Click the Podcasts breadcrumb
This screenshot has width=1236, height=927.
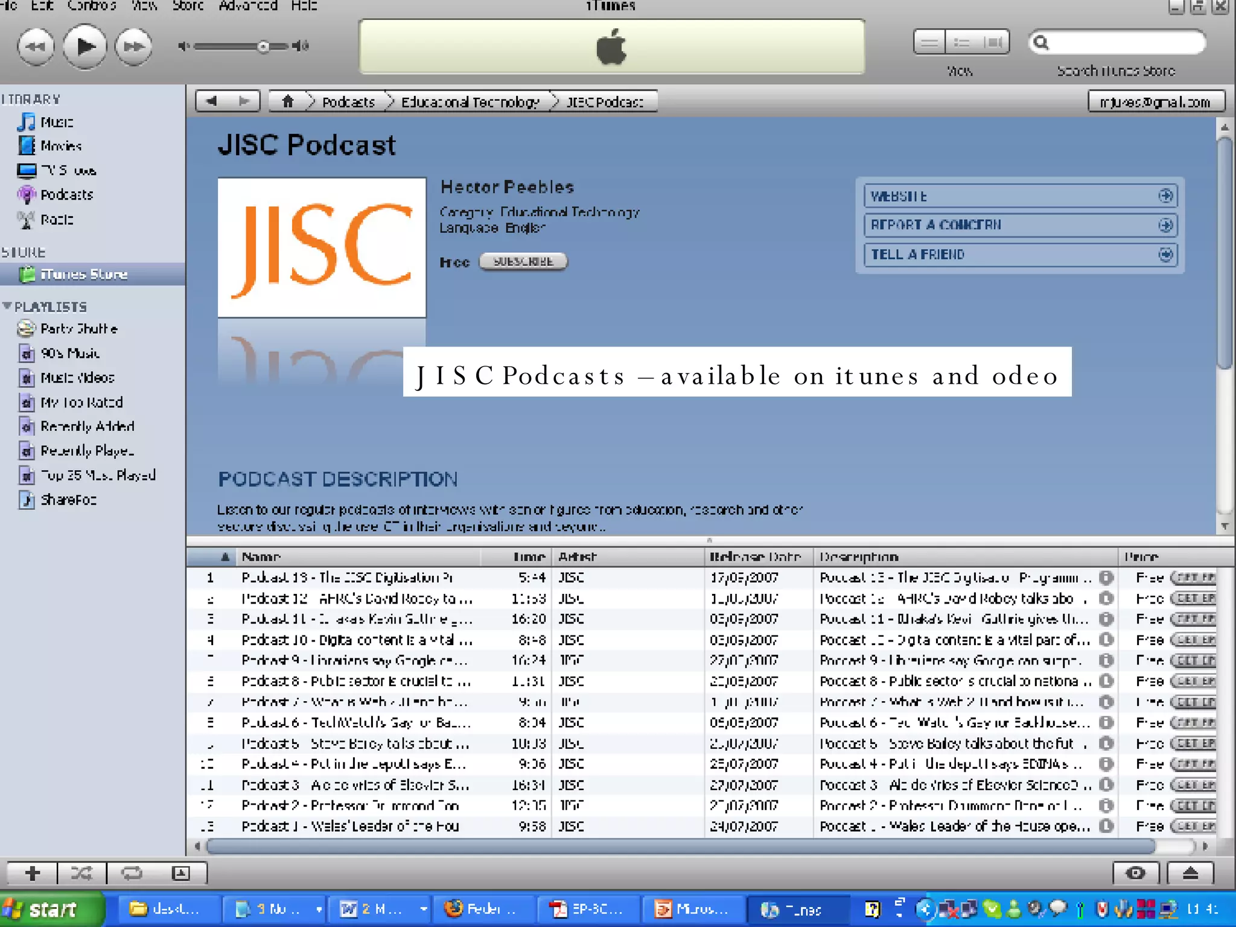[x=348, y=102]
